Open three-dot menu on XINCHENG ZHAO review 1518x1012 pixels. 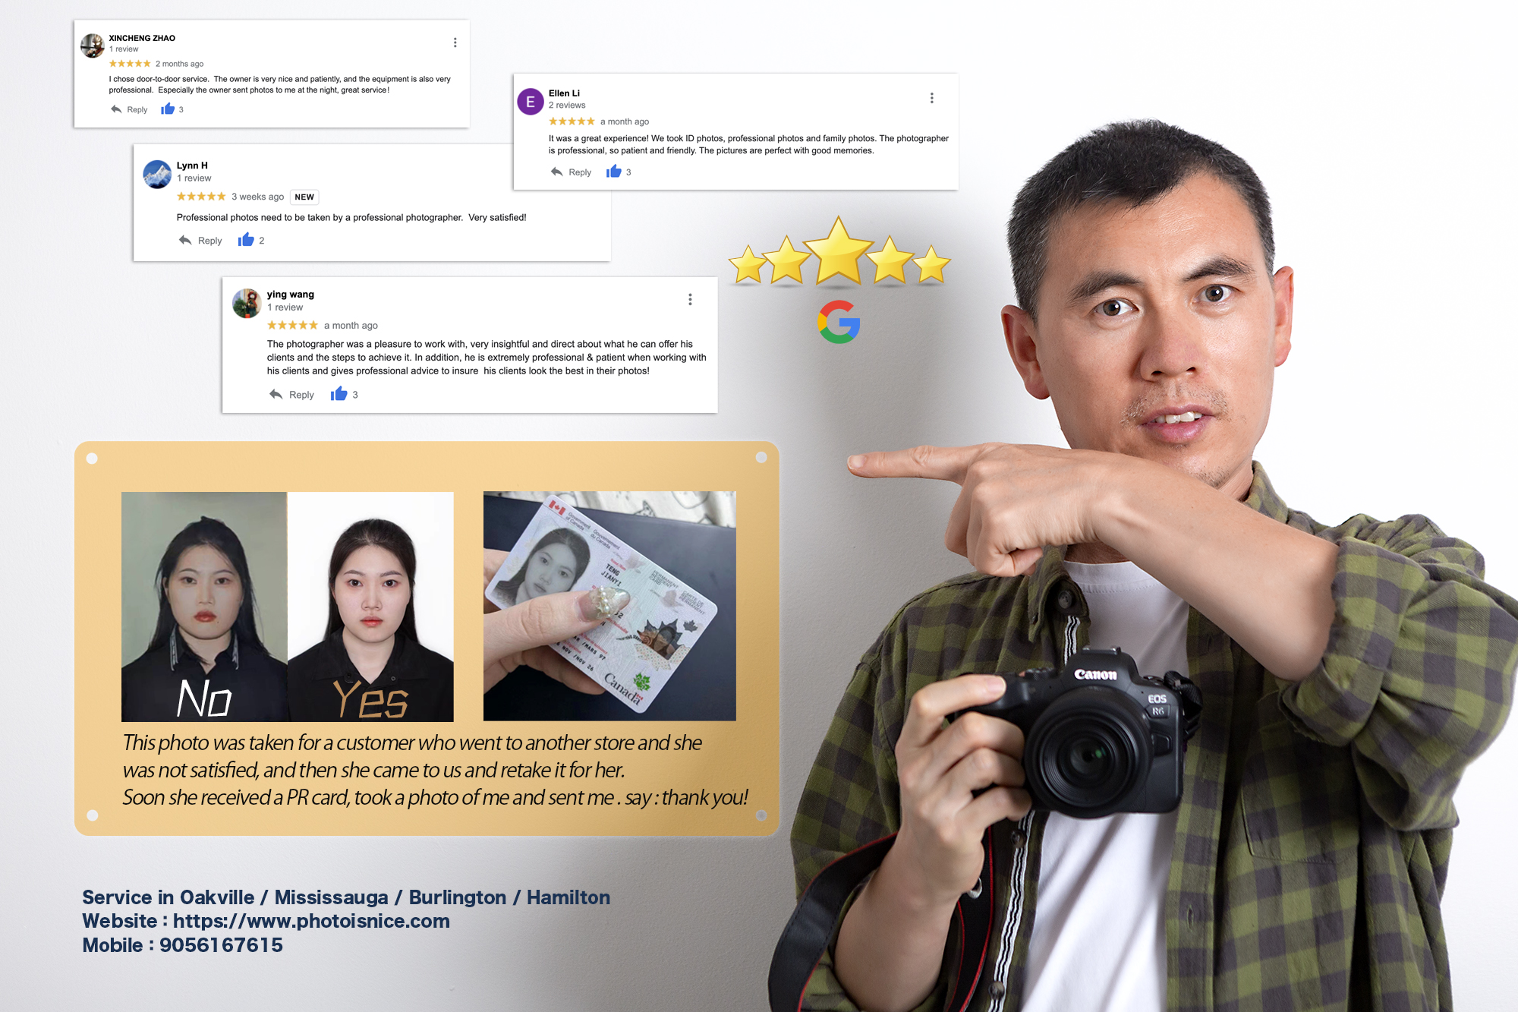[455, 43]
